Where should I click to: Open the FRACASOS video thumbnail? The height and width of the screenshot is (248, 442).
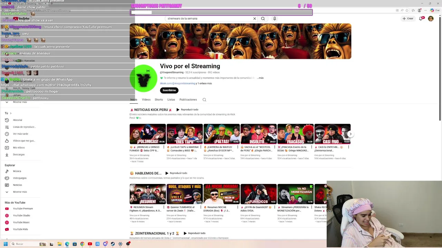pyautogui.click(x=296, y=134)
